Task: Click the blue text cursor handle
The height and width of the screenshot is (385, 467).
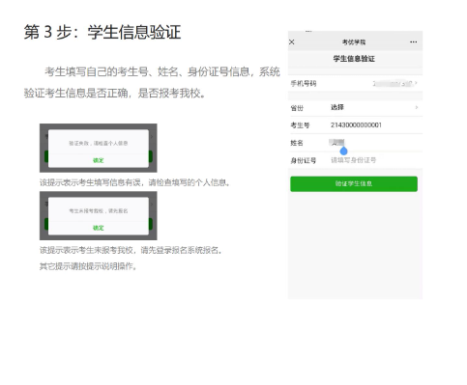Action: click(x=343, y=151)
